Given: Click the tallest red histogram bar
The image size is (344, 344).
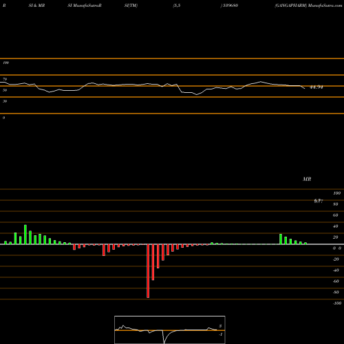Looking at the screenshot, I should coord(148,271).
